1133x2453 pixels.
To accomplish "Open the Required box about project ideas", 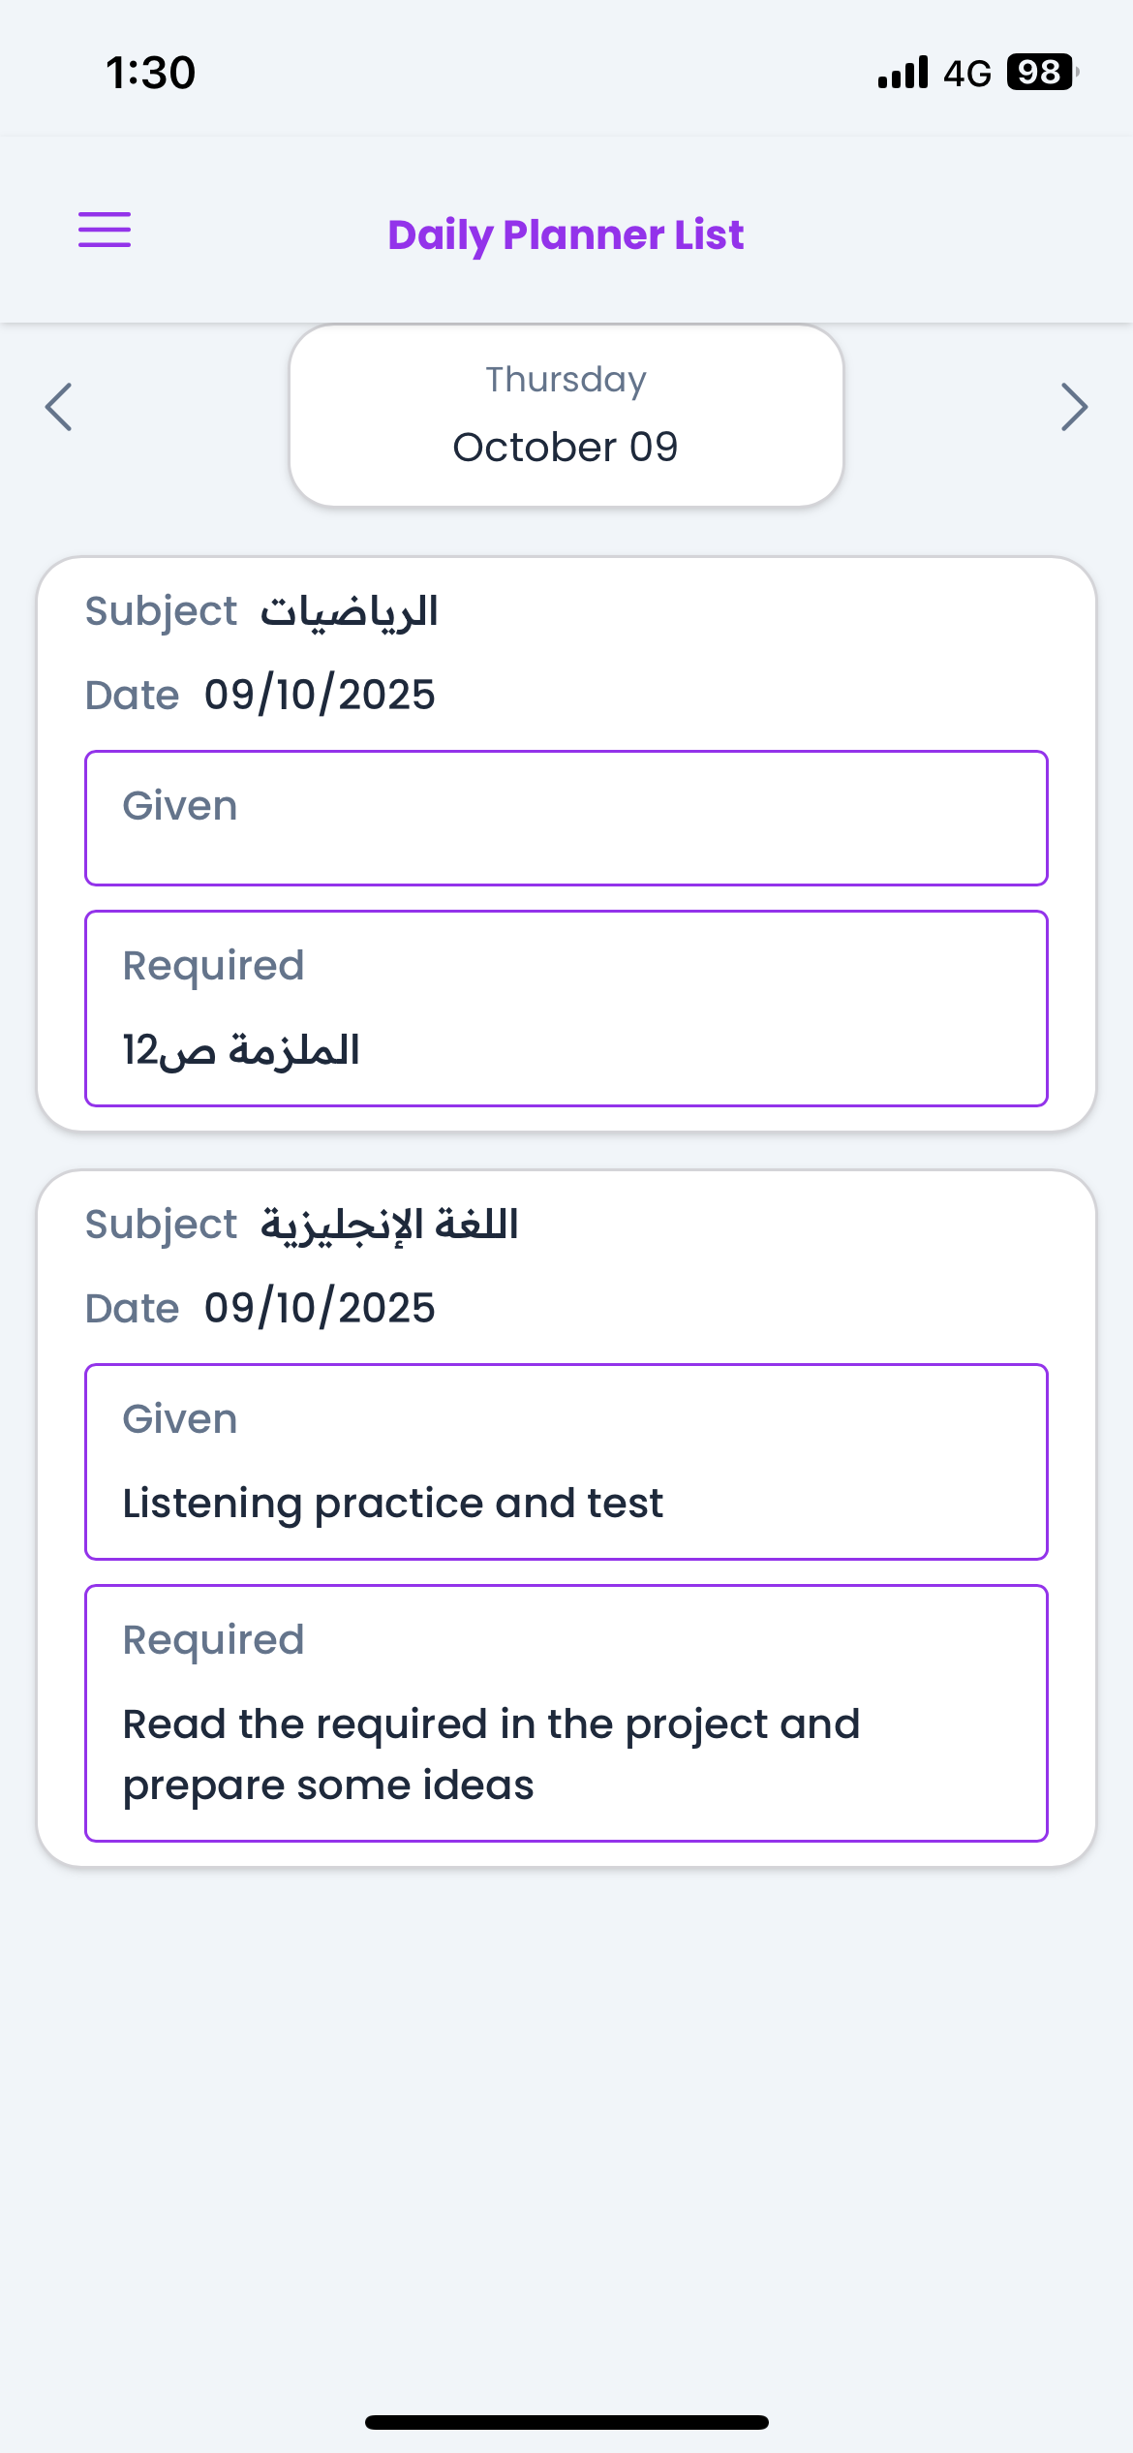I will point(566,1713).
